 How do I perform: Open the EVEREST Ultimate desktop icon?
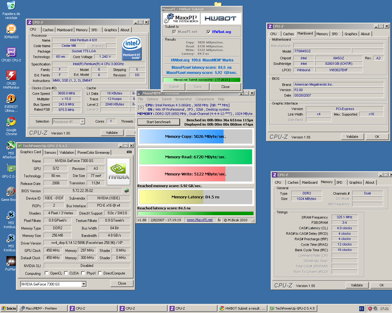point(11,98)
